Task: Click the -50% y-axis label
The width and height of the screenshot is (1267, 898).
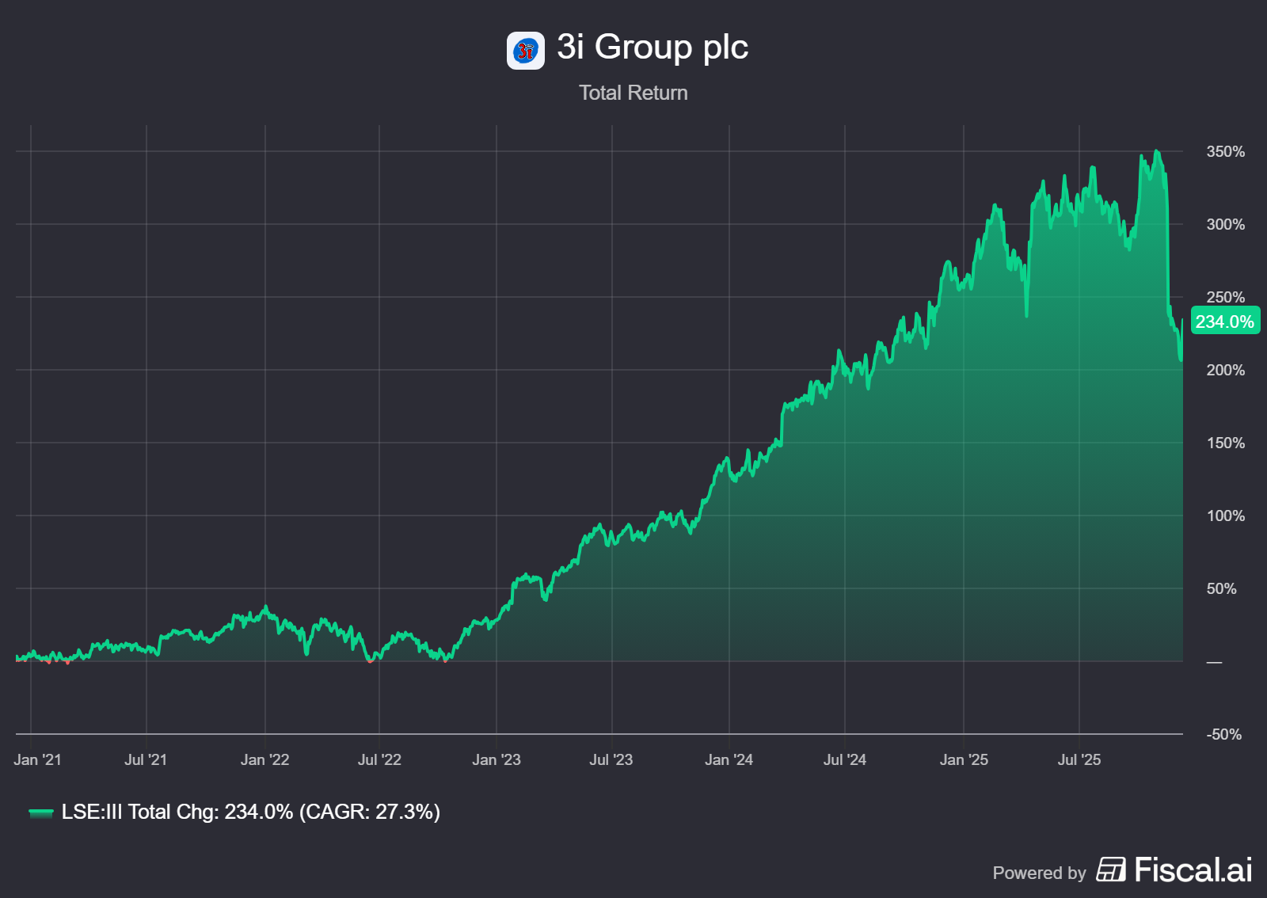Action: 1223,734
